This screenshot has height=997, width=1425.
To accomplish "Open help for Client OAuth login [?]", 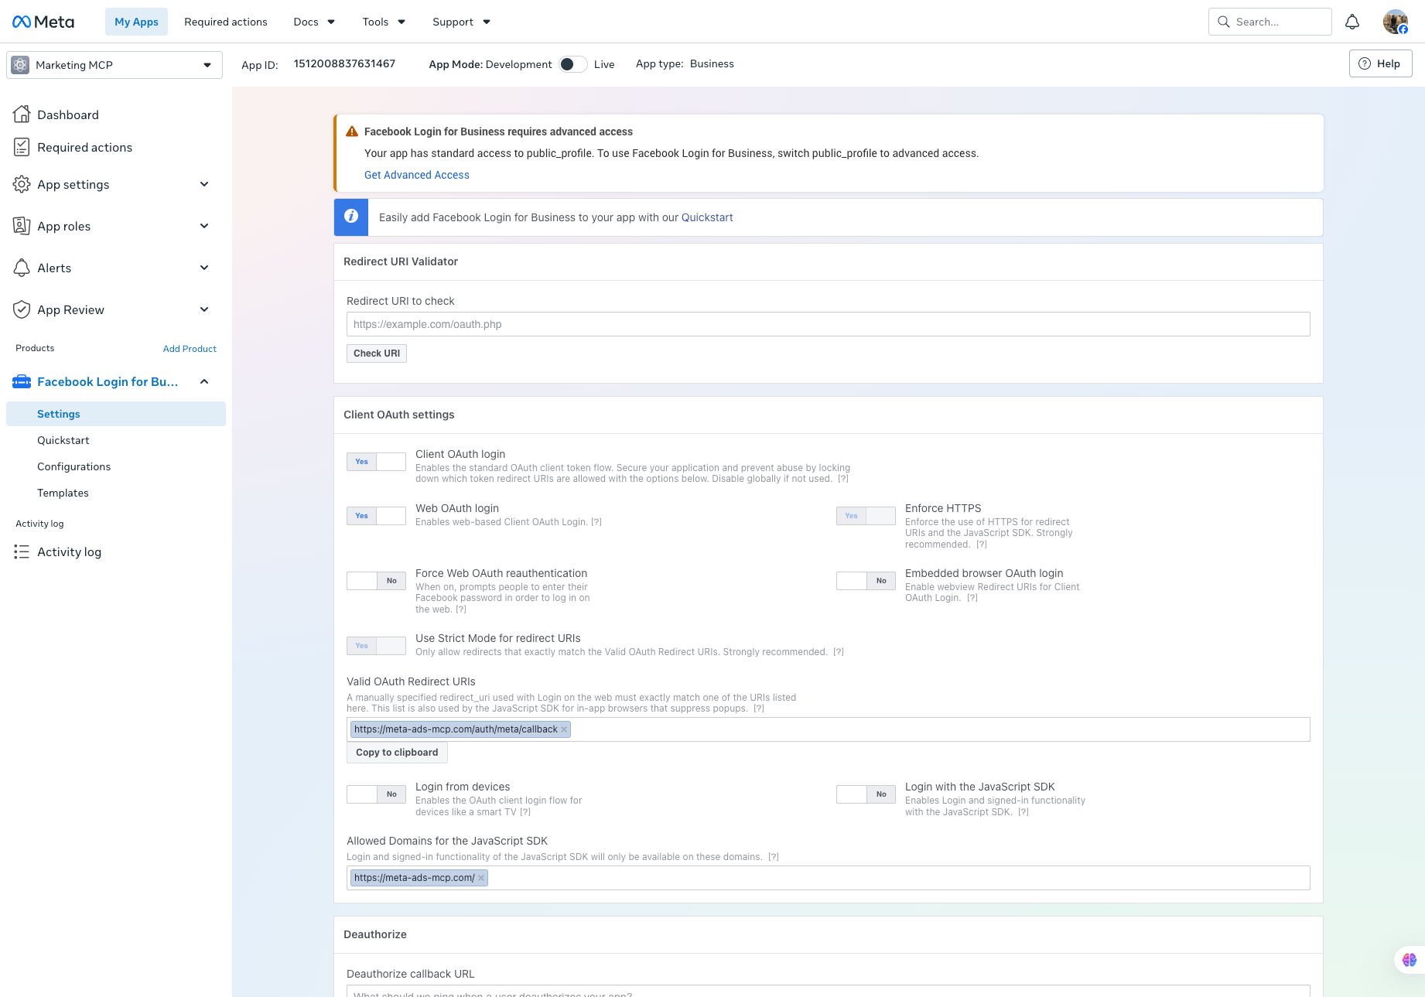I will (x=843, y=479).
